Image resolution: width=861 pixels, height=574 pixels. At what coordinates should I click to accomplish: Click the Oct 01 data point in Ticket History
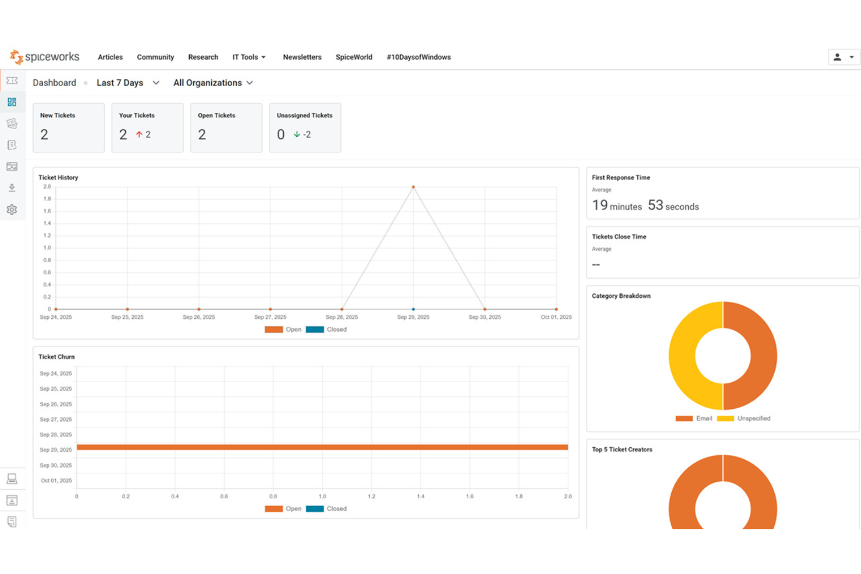click(556, 309)
